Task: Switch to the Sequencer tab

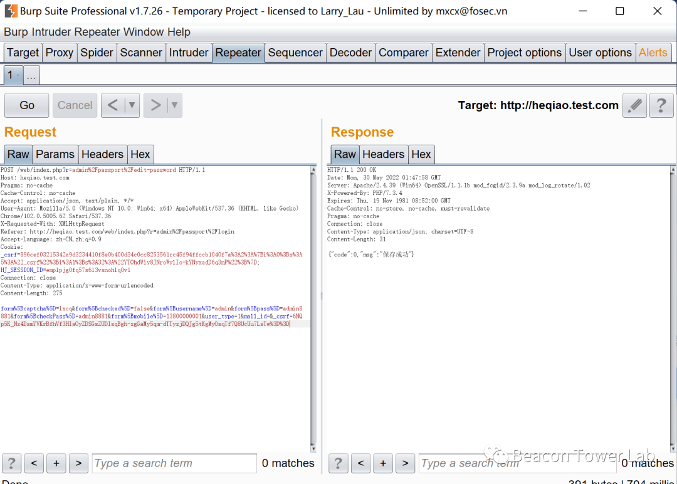Action: pyautogui.click(x=295, y=53)
